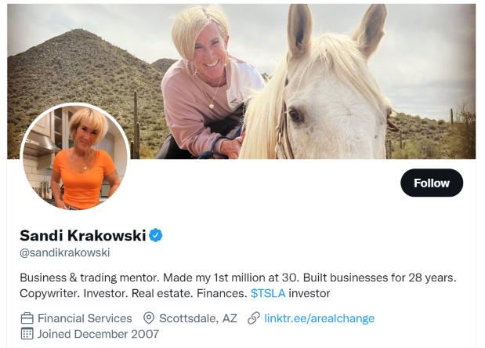485x348 pixels.
Task: Click the mountain in the header image
Action: [x=81, y=78]
